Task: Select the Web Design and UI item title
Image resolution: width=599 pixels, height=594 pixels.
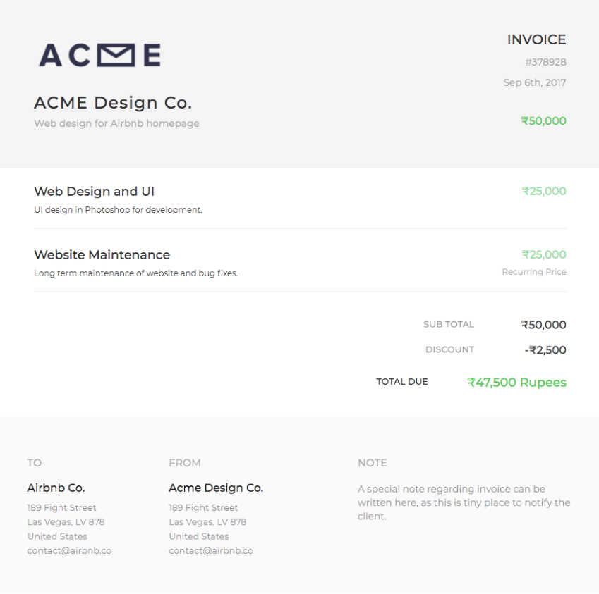Action: (x=95, y=191)
